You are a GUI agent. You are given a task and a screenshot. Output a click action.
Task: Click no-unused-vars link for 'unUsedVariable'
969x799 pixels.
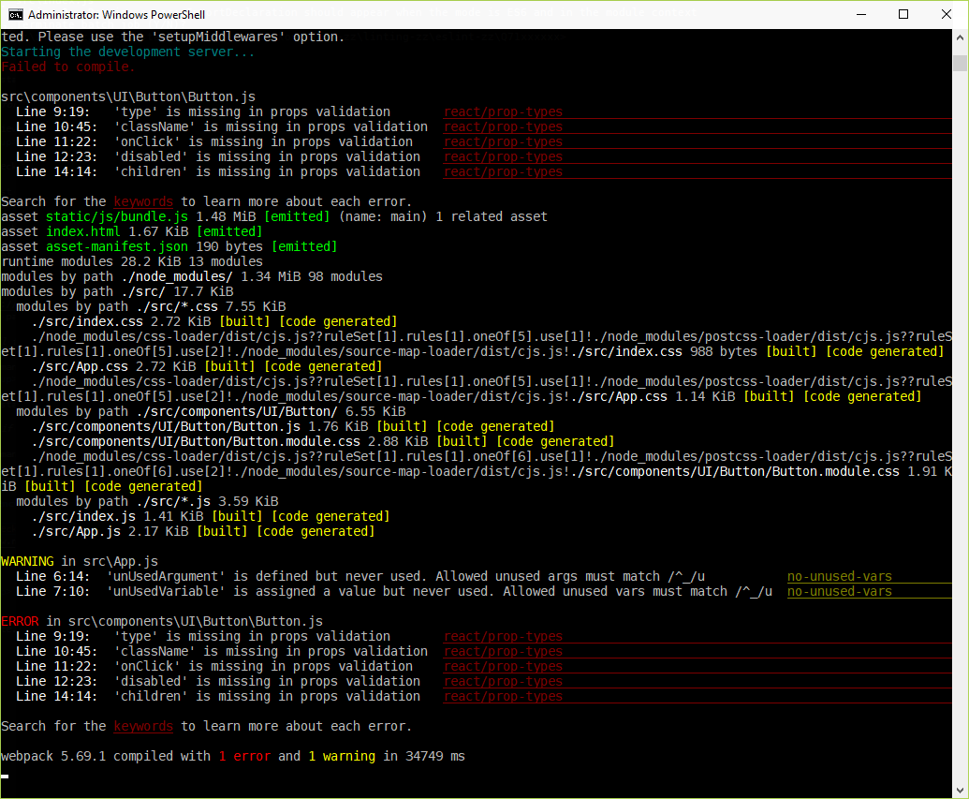[839, 591]
